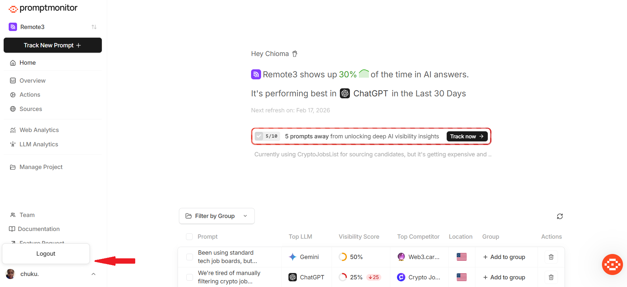Image resolution: width=627 pixels, height=287 pixels.
Task: Open the Filter by Group dropdown
Action: pyautogui.click(x=217, y=216)
